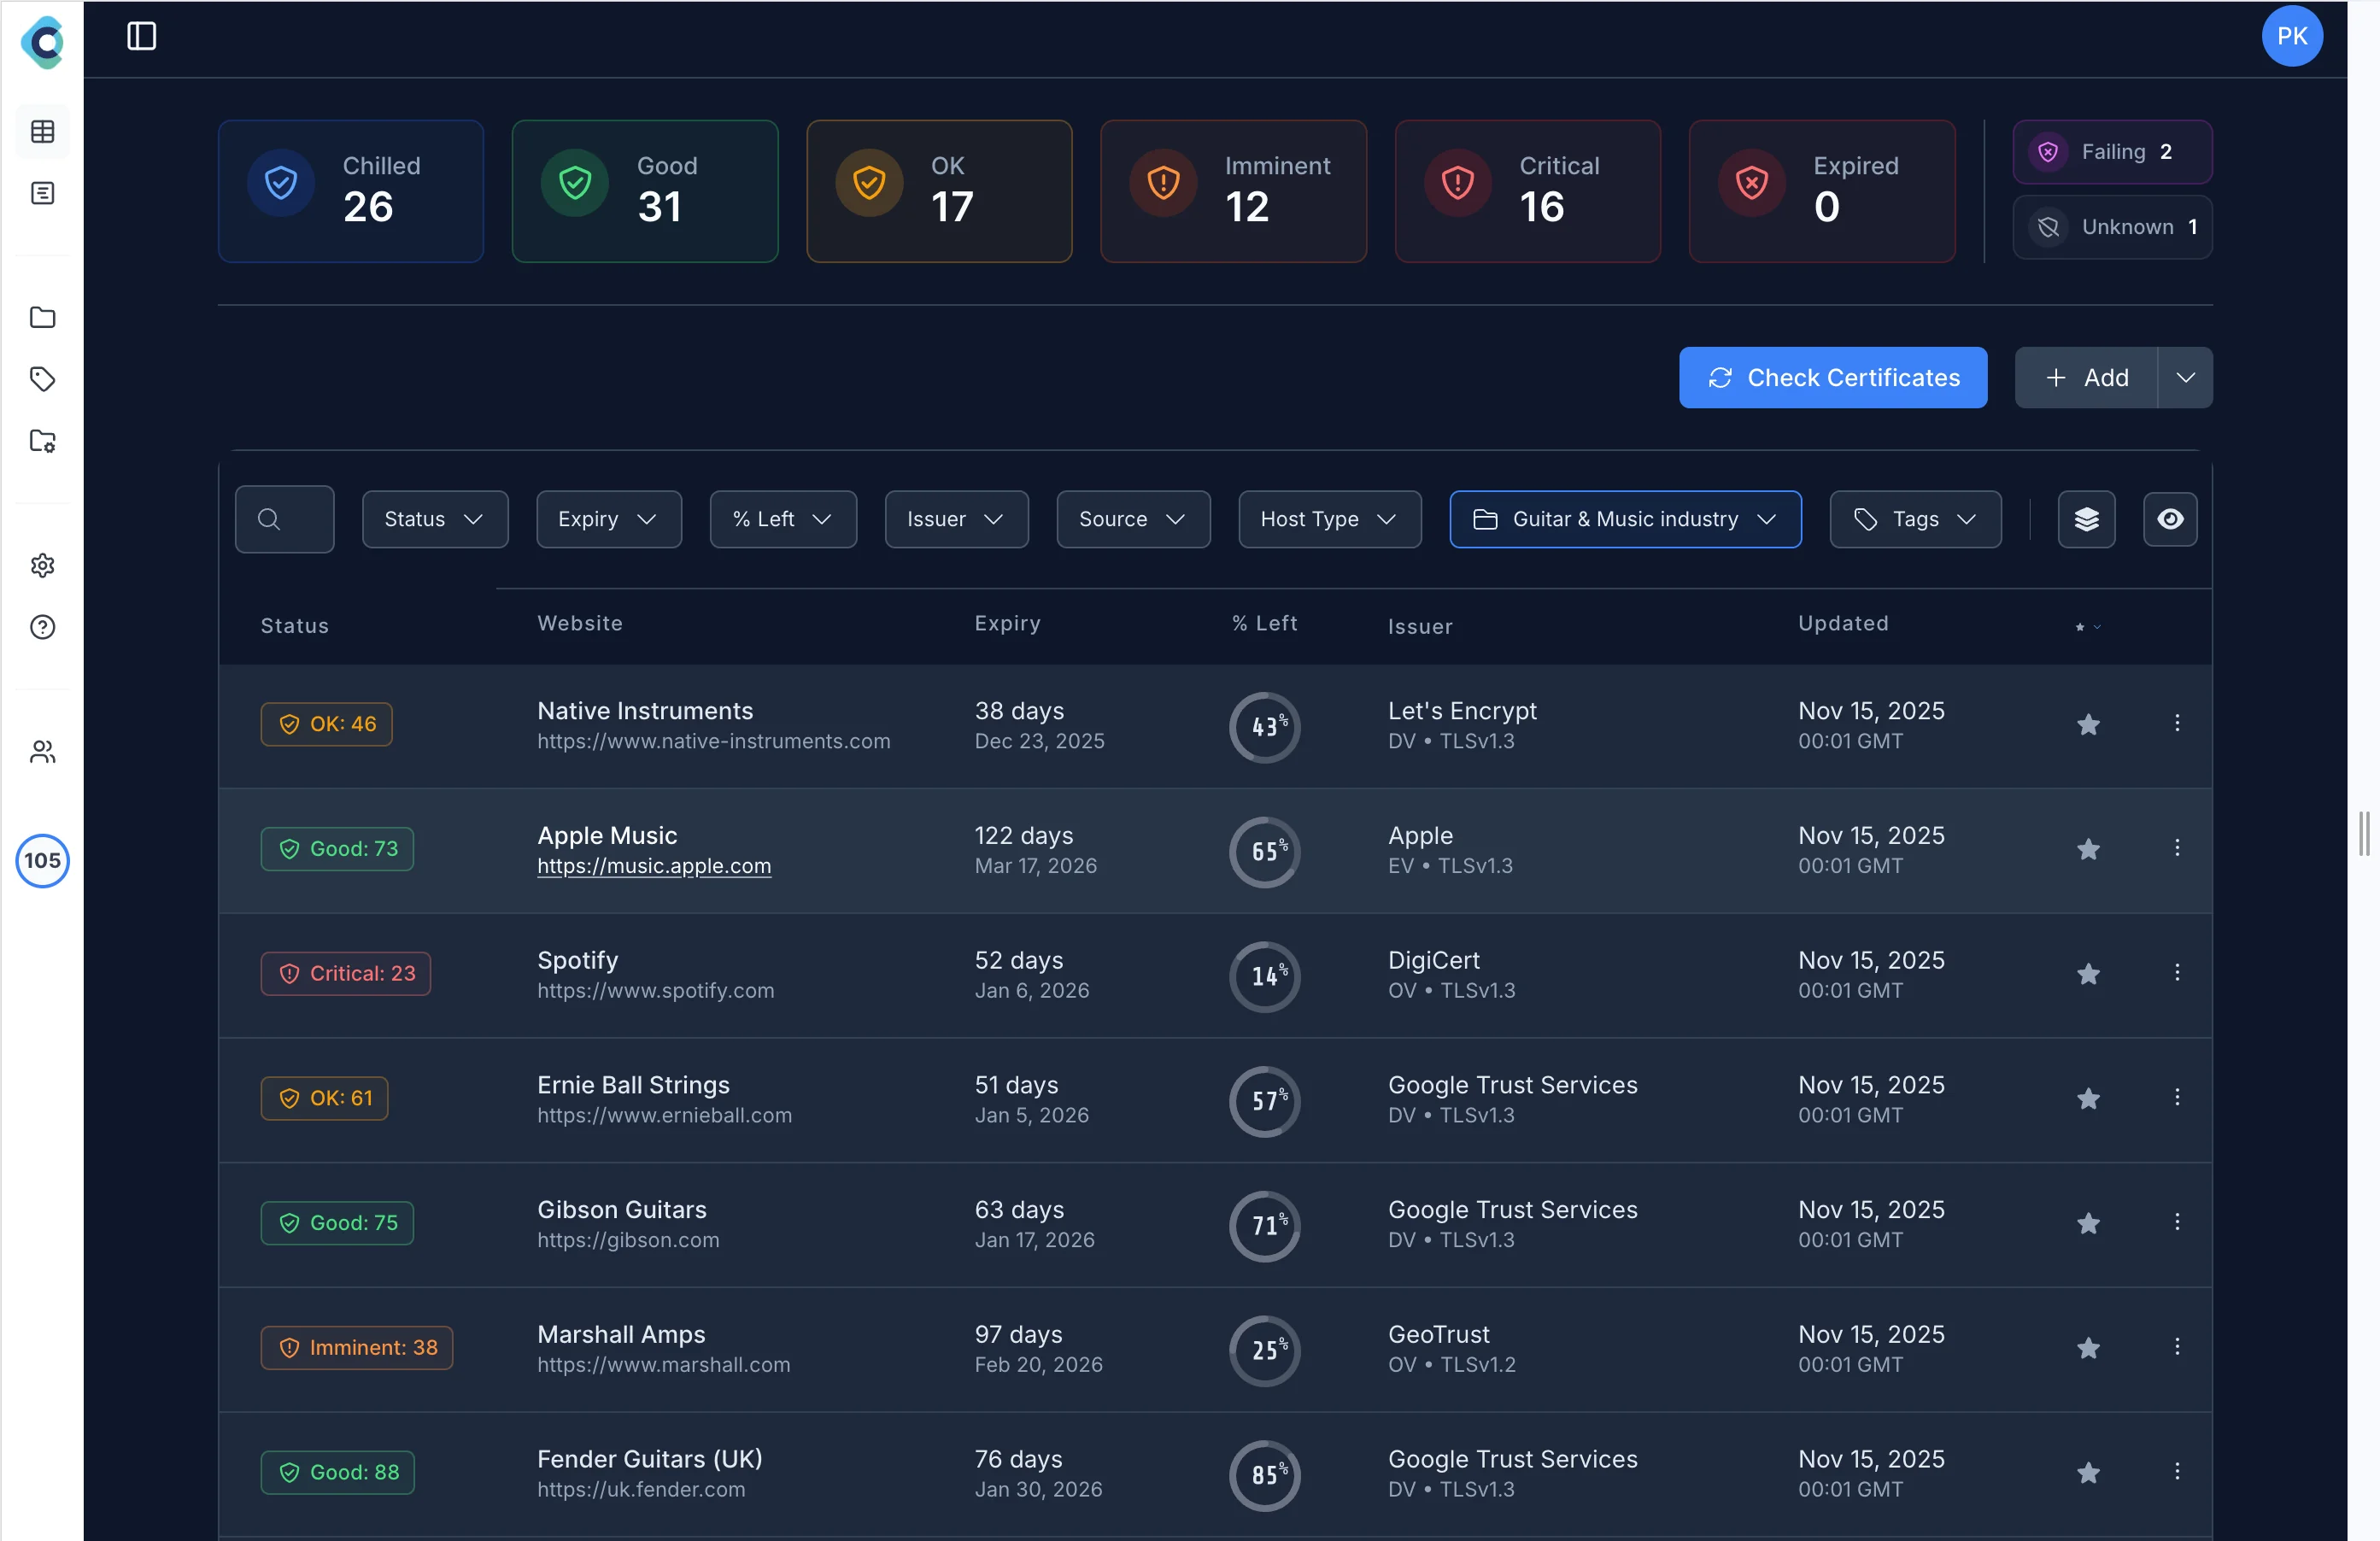Open the help icon in the sidebar

[x=42, y=627]
